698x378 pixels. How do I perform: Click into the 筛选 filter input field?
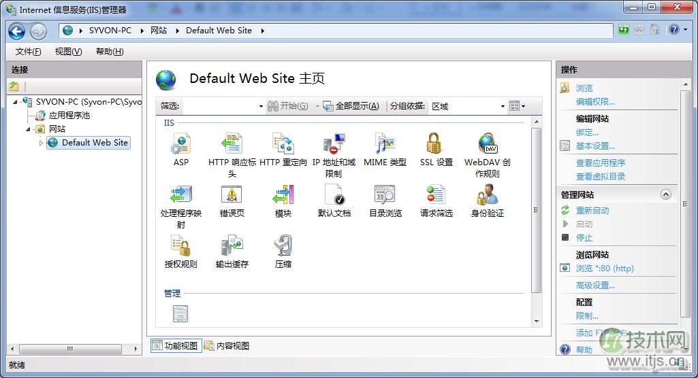click(219, 106)
